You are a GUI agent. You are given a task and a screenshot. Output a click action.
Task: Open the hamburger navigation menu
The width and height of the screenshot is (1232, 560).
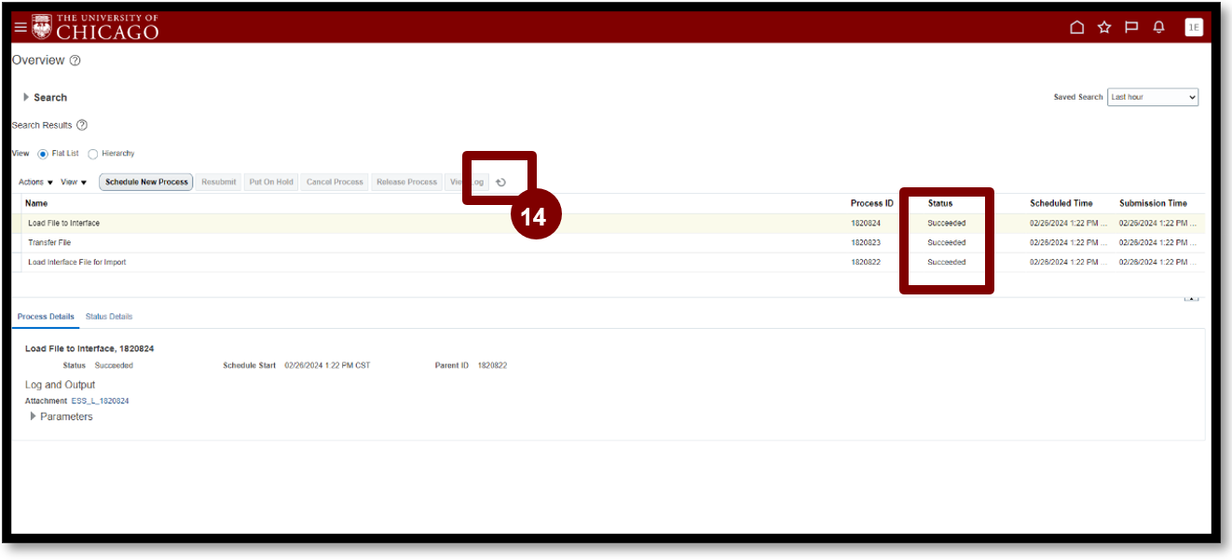[x=21, y=27]
